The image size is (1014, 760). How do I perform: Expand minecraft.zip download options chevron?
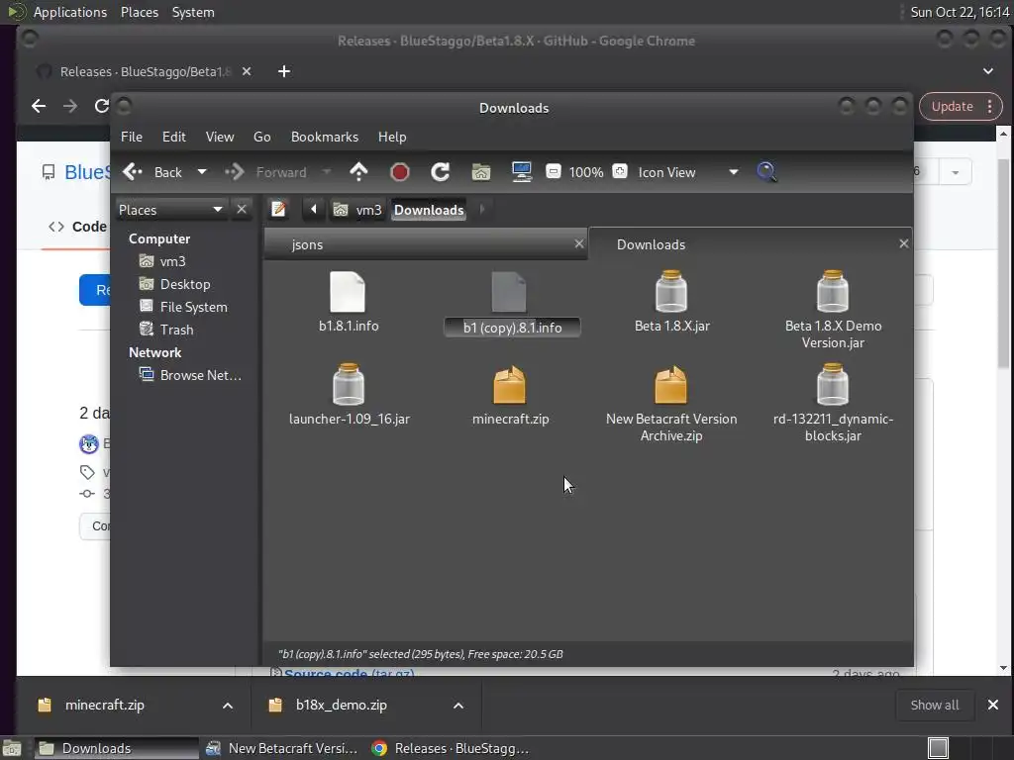[228, 705]
